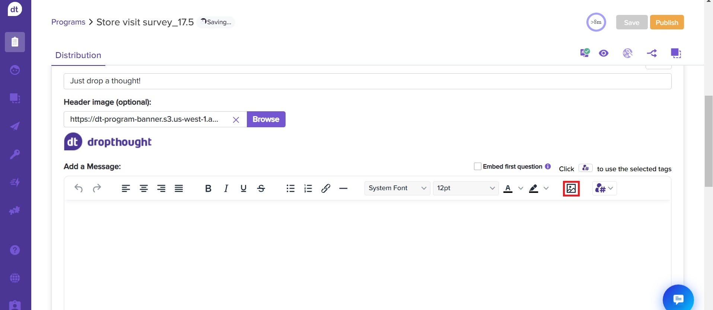Click the top-right square selection icon
Viewport: 713px width, 310px height.
coord(676,53)
